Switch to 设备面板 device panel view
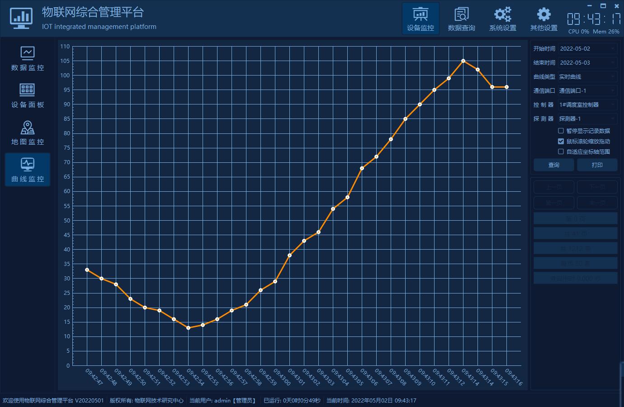 pyautogui.click(x=28, y=95)
